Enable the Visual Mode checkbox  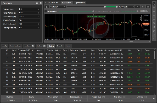[46, 11]
